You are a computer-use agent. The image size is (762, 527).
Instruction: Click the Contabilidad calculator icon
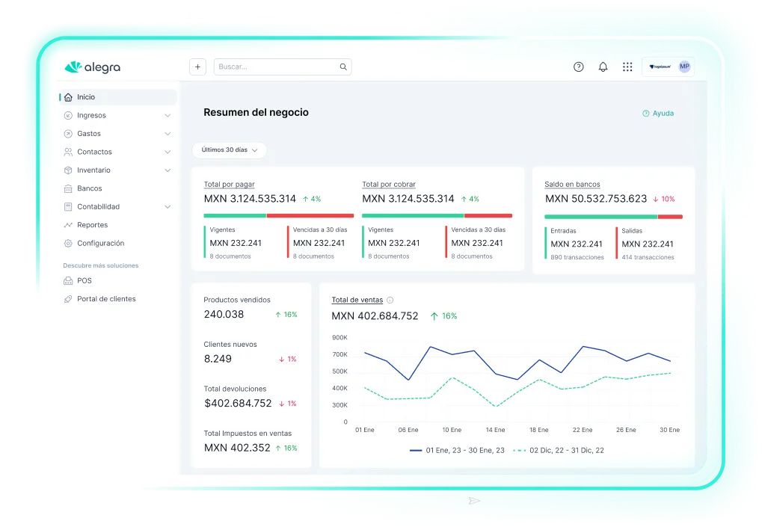pos(68,207)
